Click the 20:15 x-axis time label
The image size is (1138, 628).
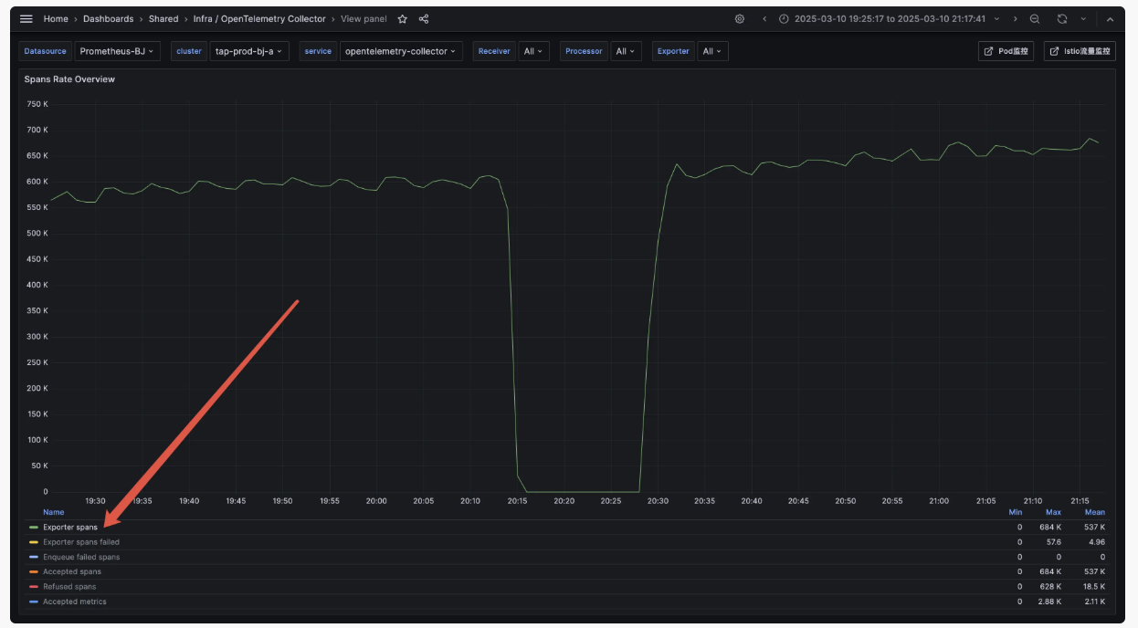point(517,501)
